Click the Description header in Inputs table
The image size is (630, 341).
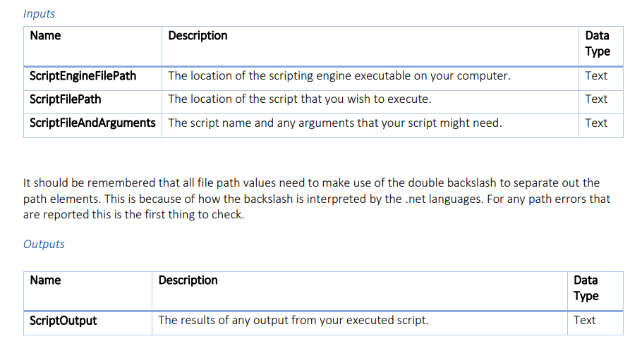[x=198, y=36]
